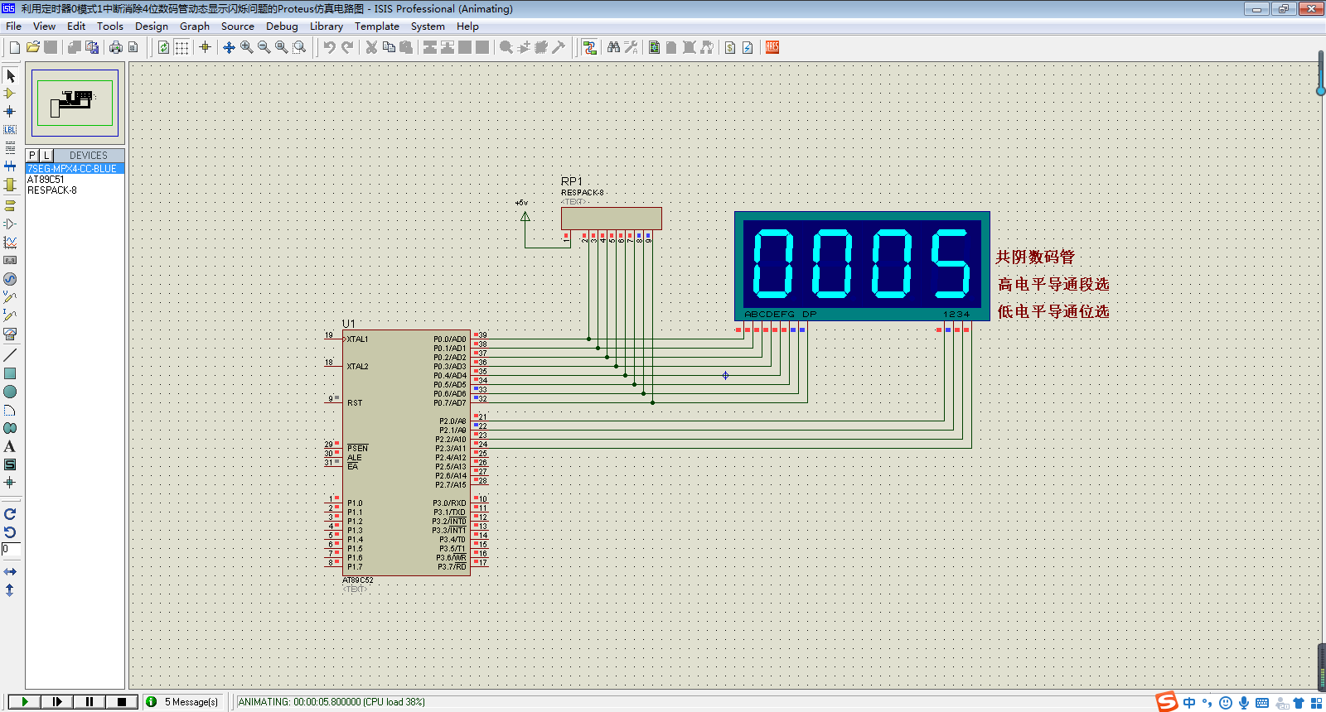Click the Rotate Clockwise icon

click(x=10, y=514)
